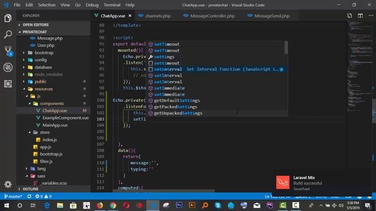Open the Help menu
This screenshot has width=376, height=211.
[130, 5]
